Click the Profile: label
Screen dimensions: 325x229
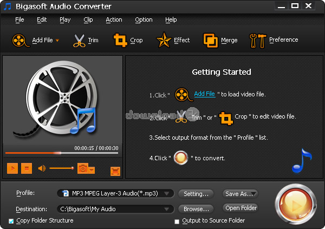click(x=25, y=193)
